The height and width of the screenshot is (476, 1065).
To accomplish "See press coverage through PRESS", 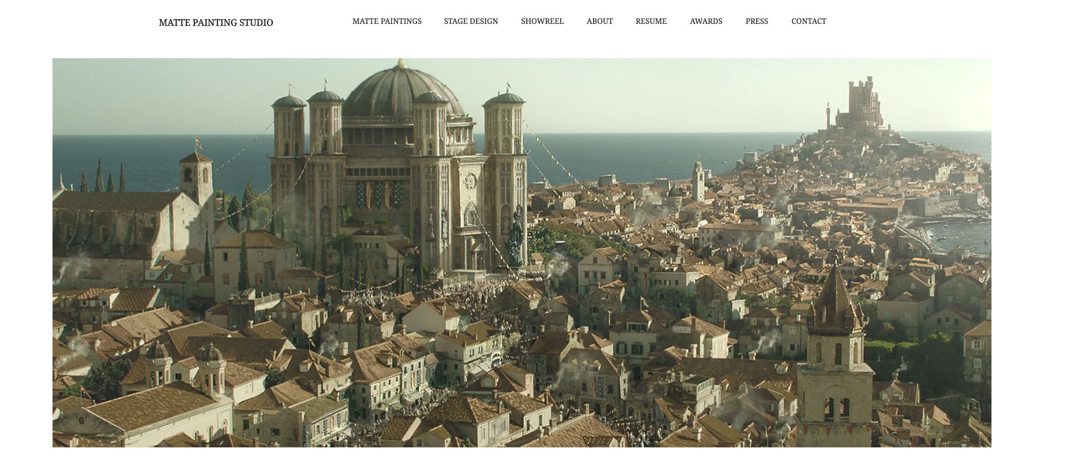I will pyautogui.click(x=756, y=21).
